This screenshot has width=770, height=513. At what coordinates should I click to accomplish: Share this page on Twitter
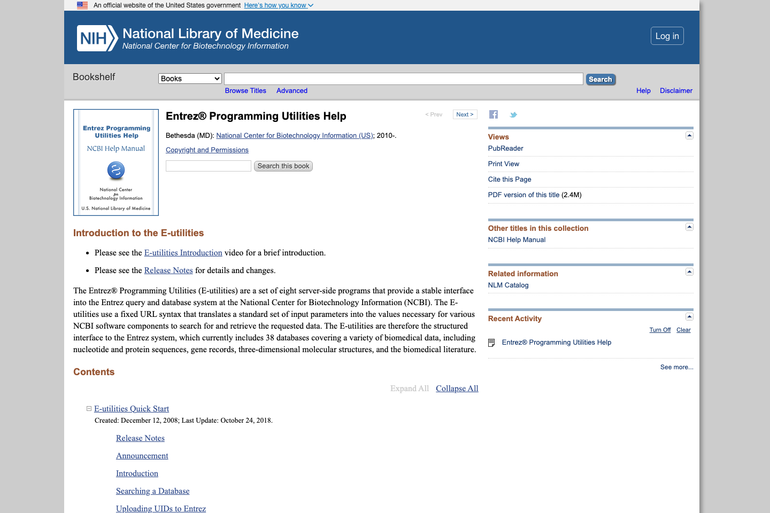(x=513, y=114)
